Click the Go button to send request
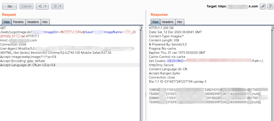Viewport: 274px width, 121px height. pos(10,6)
